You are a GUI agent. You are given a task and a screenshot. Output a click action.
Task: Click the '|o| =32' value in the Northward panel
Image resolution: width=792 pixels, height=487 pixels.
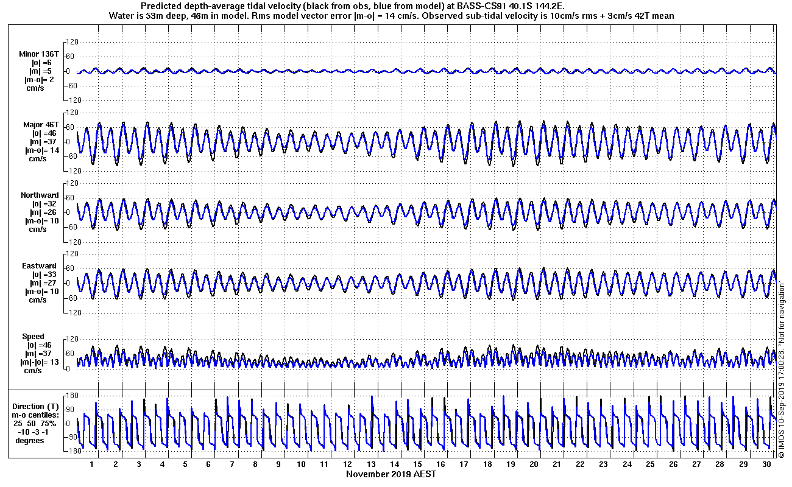click(44, 204)
